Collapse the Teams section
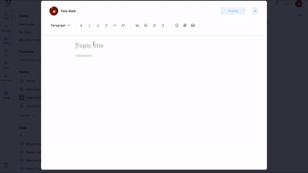Viewport: 308px width, 173px height. (16, 72)
